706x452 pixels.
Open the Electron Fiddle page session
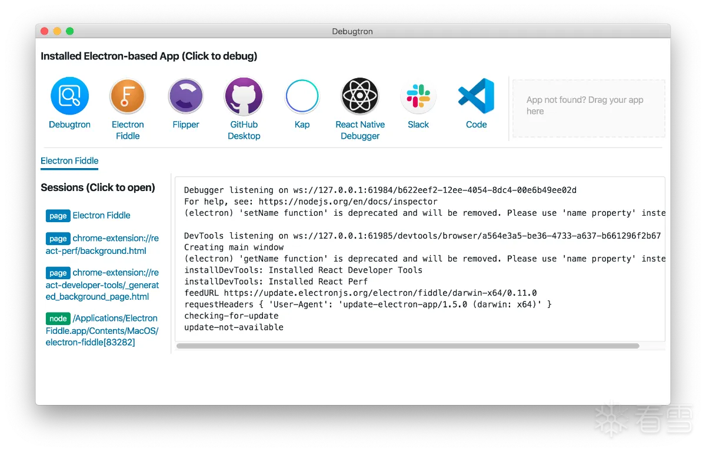[101, 216]
